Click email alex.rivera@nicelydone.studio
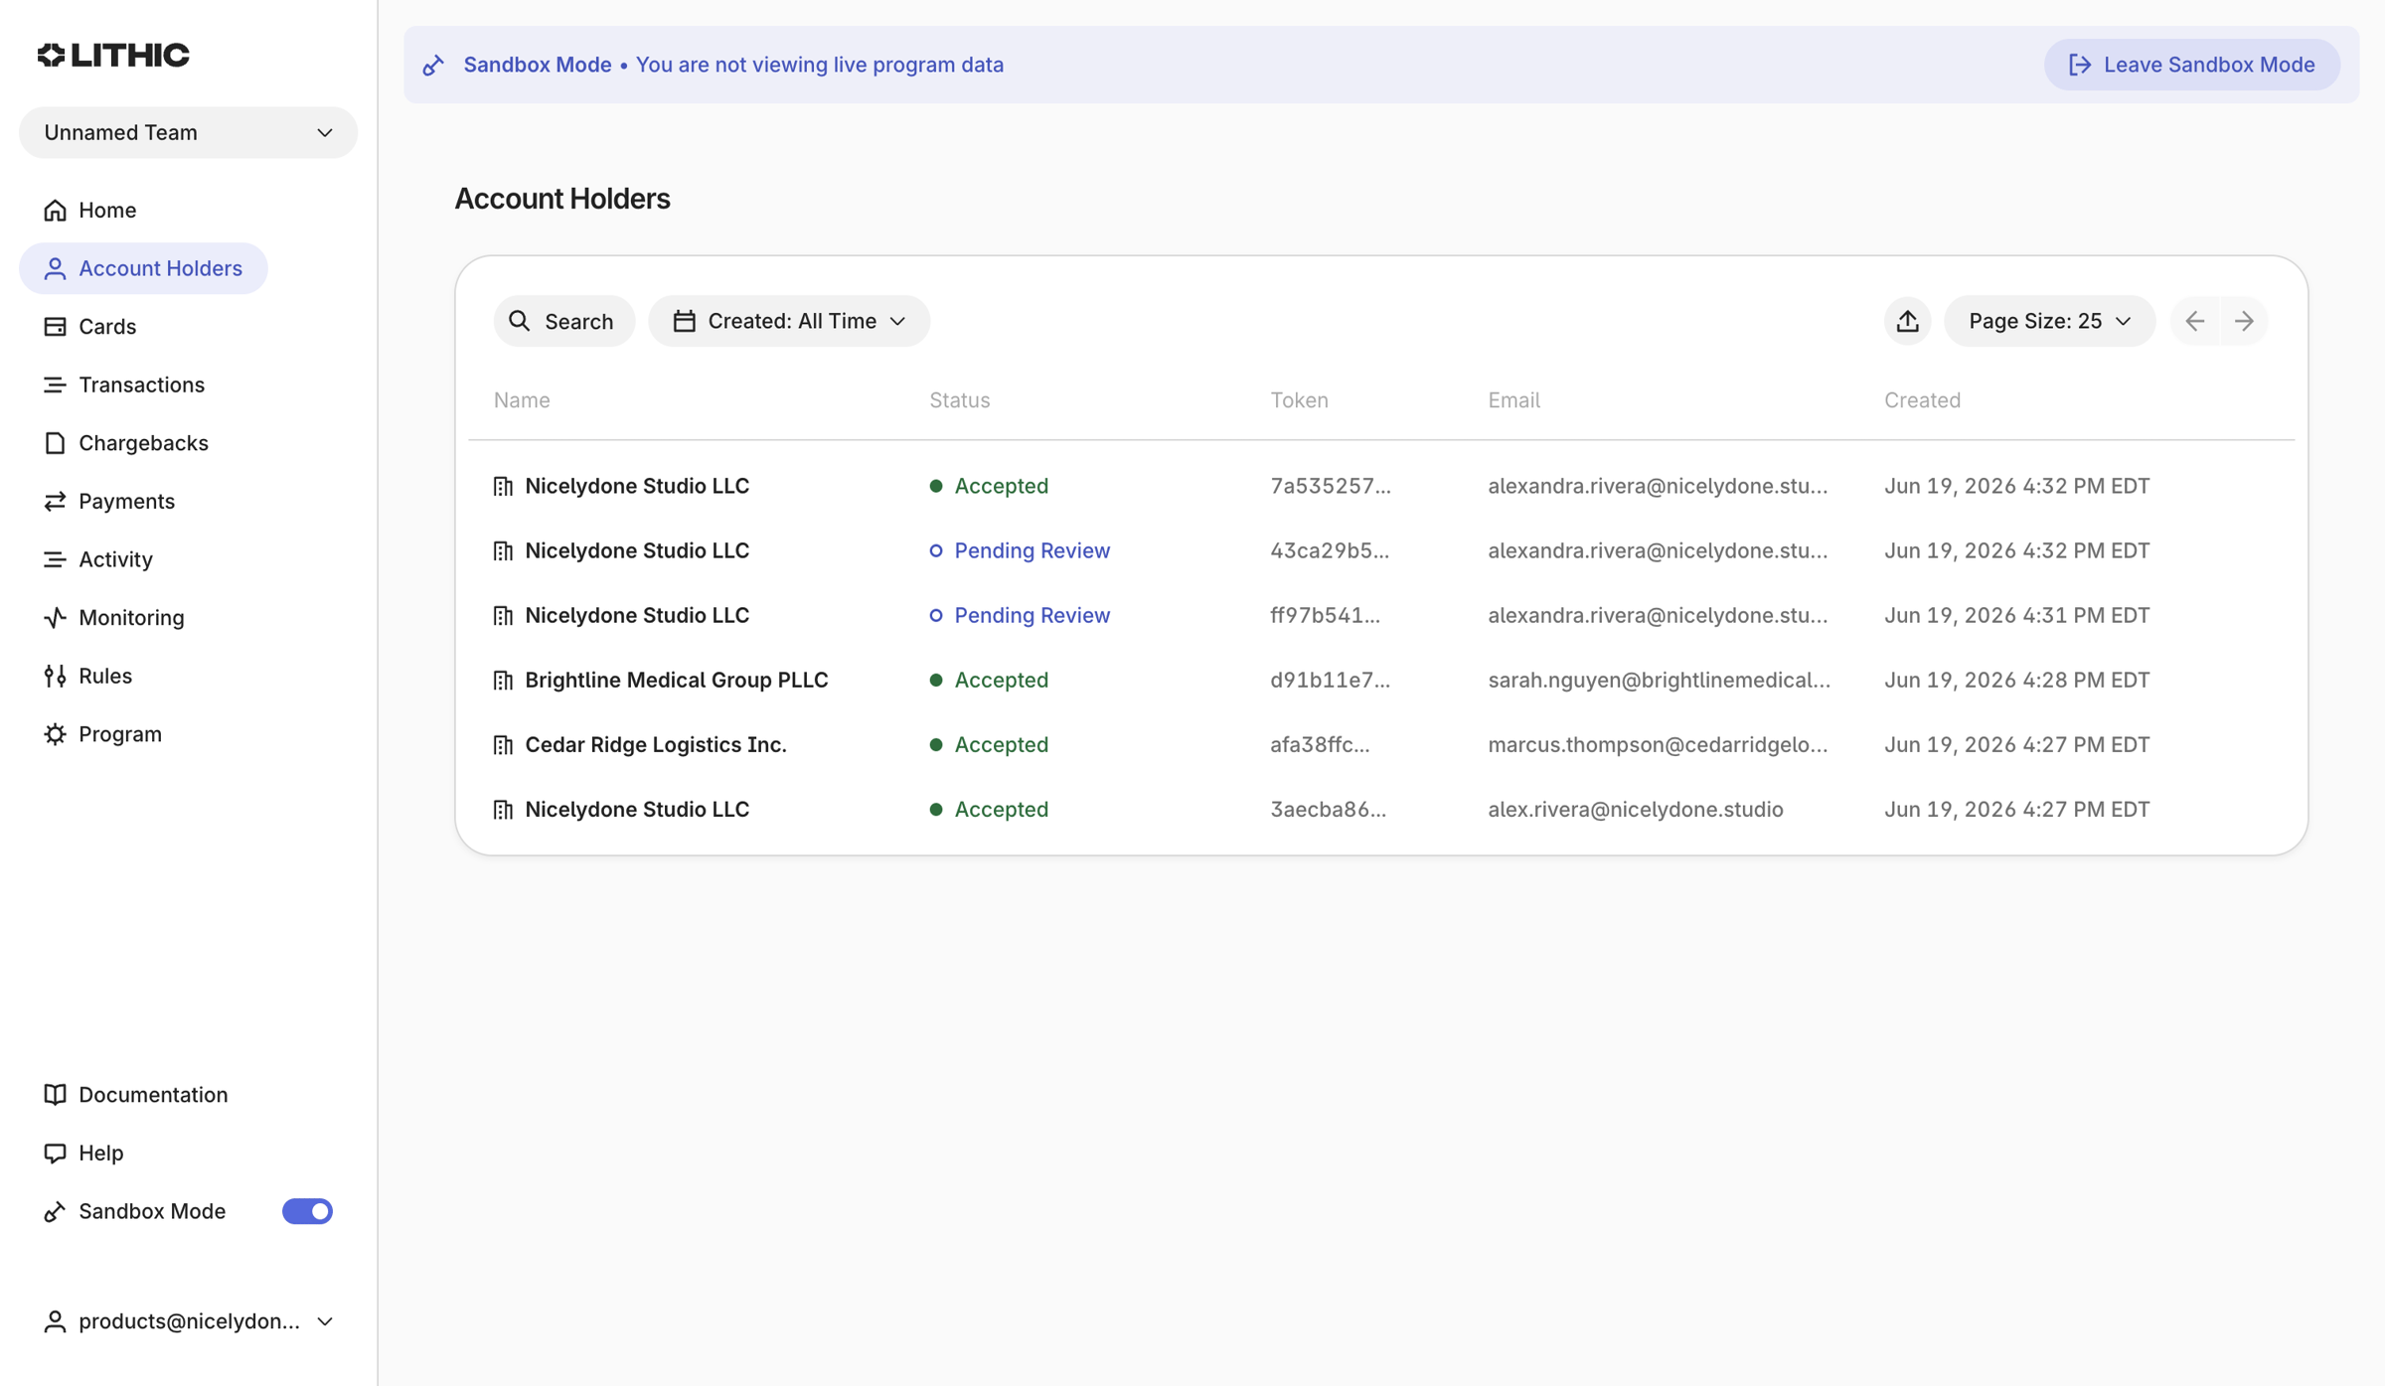 click(1635, 809)
